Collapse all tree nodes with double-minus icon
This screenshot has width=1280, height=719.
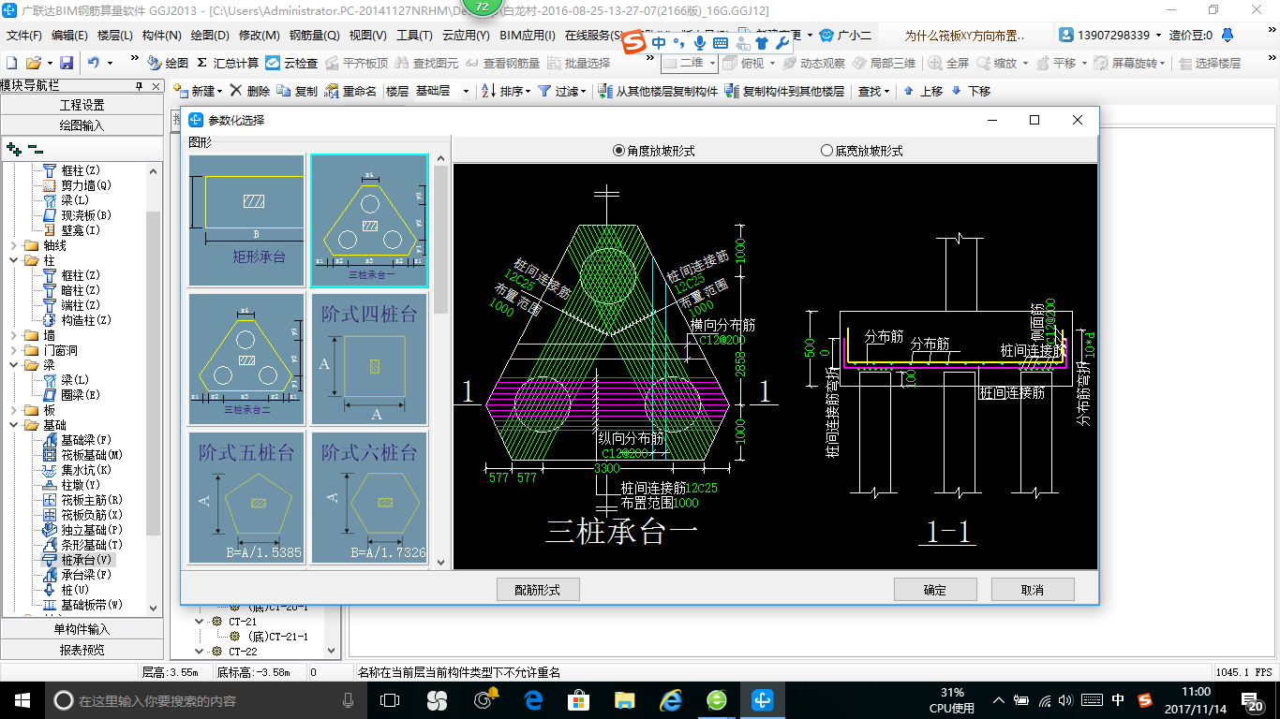click(x=36, y=148)
